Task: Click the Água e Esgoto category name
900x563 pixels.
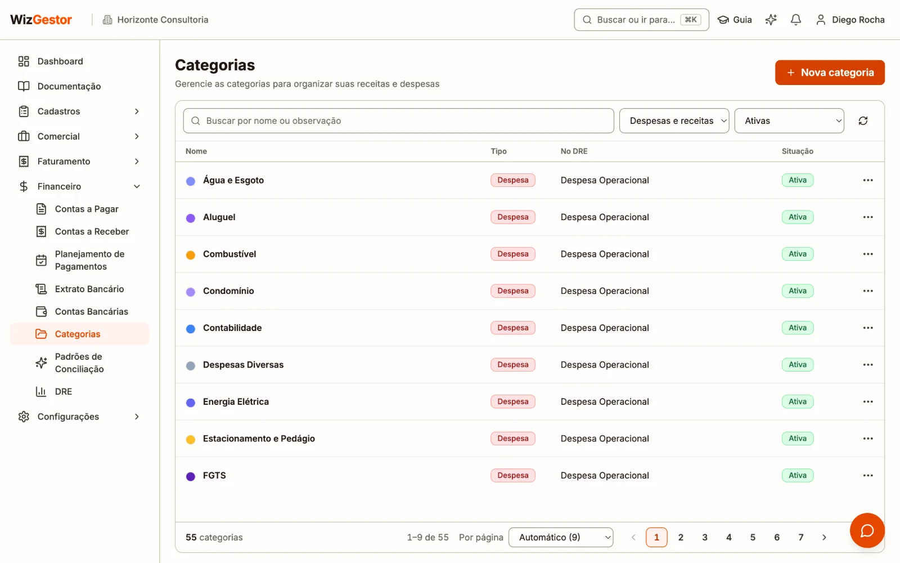Action: click(233, 180)
